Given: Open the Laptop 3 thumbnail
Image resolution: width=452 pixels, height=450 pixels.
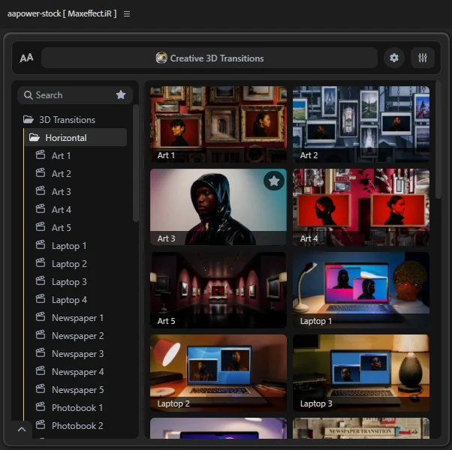Looking at the screenshot, I should [x=361, y=373].
